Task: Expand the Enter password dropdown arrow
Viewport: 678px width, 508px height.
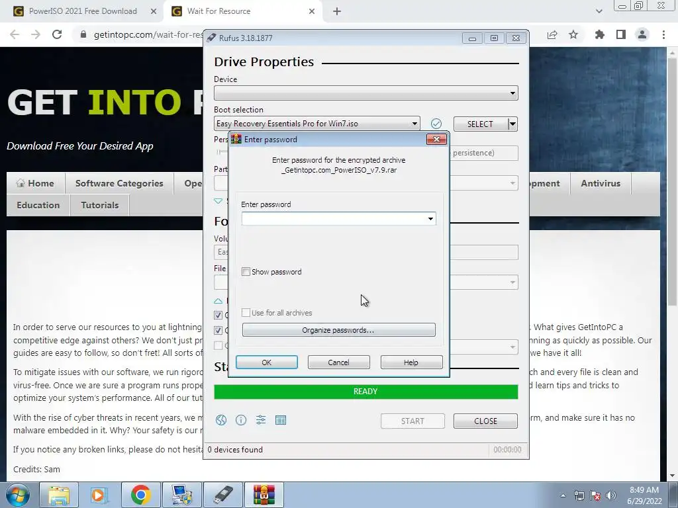Action: [430, 219]
